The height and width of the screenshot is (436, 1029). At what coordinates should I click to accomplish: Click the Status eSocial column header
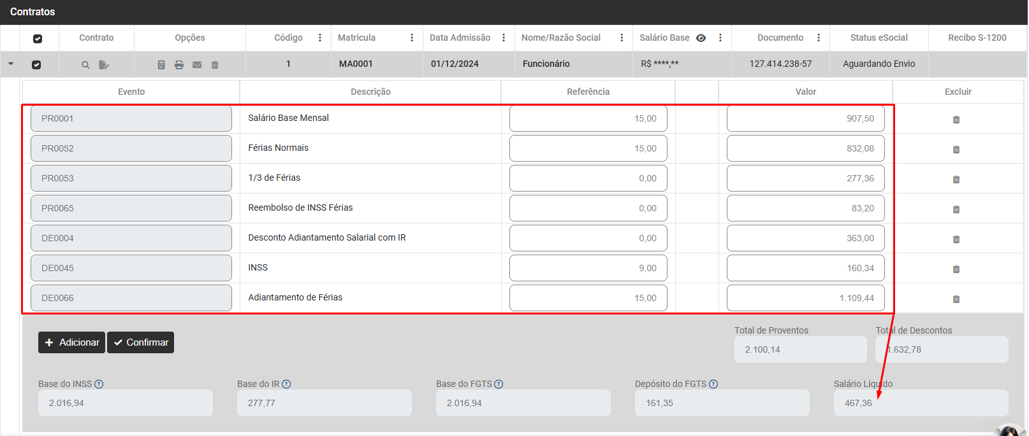point(879,38)
